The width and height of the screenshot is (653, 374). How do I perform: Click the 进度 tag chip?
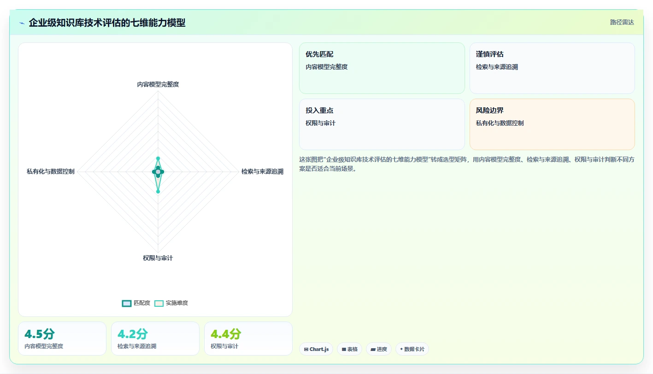click(379, 349)
